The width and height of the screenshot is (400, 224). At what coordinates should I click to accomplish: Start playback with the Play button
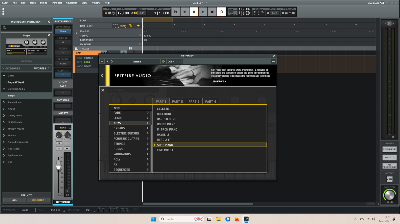pyautogui.click(x=203, y=12)
